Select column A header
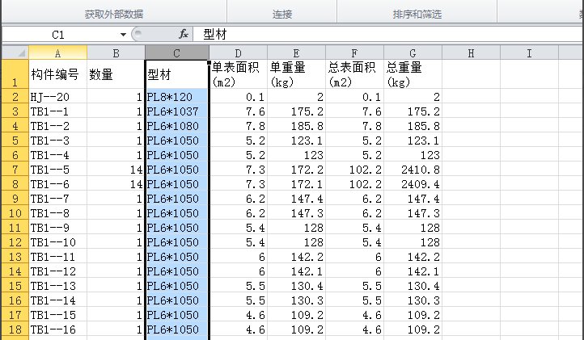 point(57,52)
